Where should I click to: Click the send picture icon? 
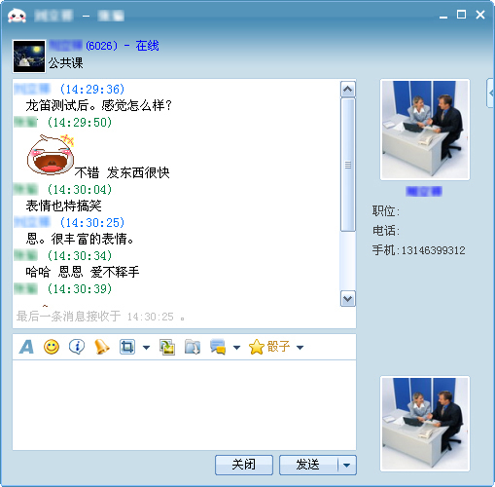coord(167,347)
